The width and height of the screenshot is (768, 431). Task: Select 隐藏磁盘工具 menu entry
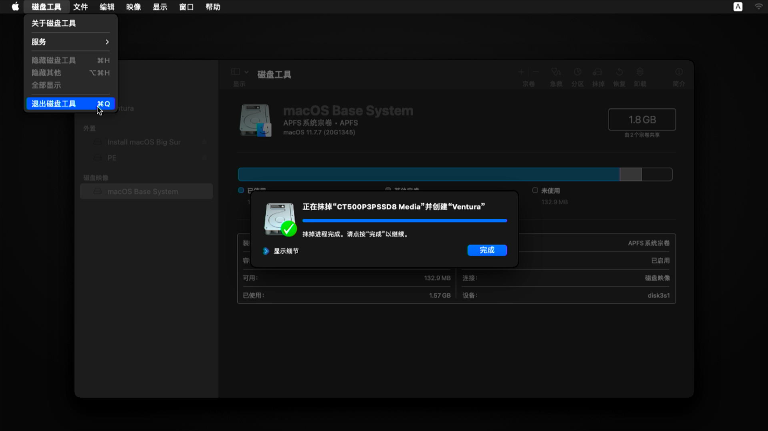coord(70,60)
